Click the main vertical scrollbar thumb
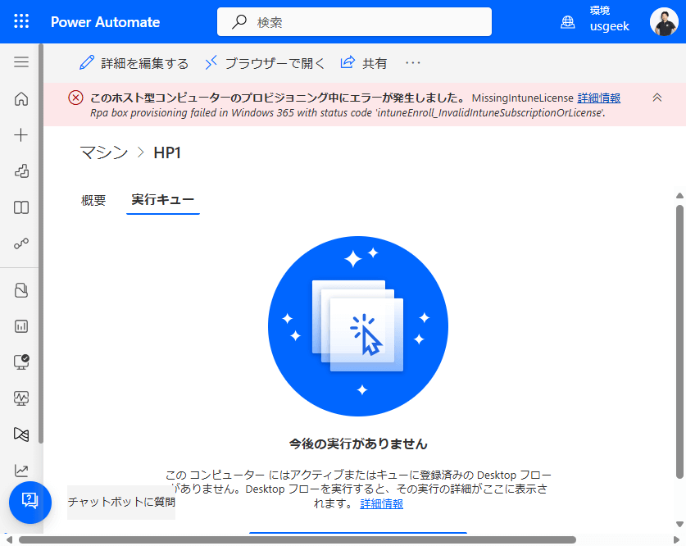 (679, 341)
